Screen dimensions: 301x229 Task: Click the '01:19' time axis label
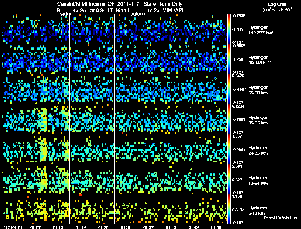pyautogui.click(x=81, y=227)
